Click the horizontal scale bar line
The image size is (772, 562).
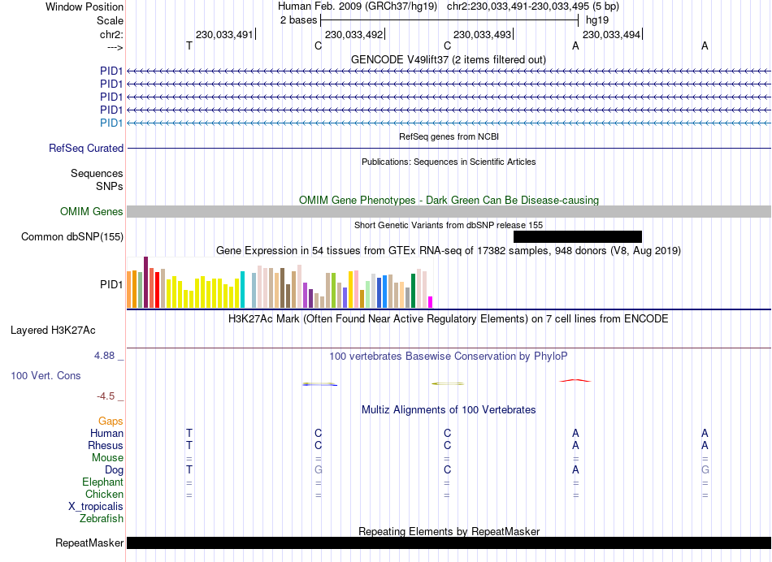(x=449, y=20)
